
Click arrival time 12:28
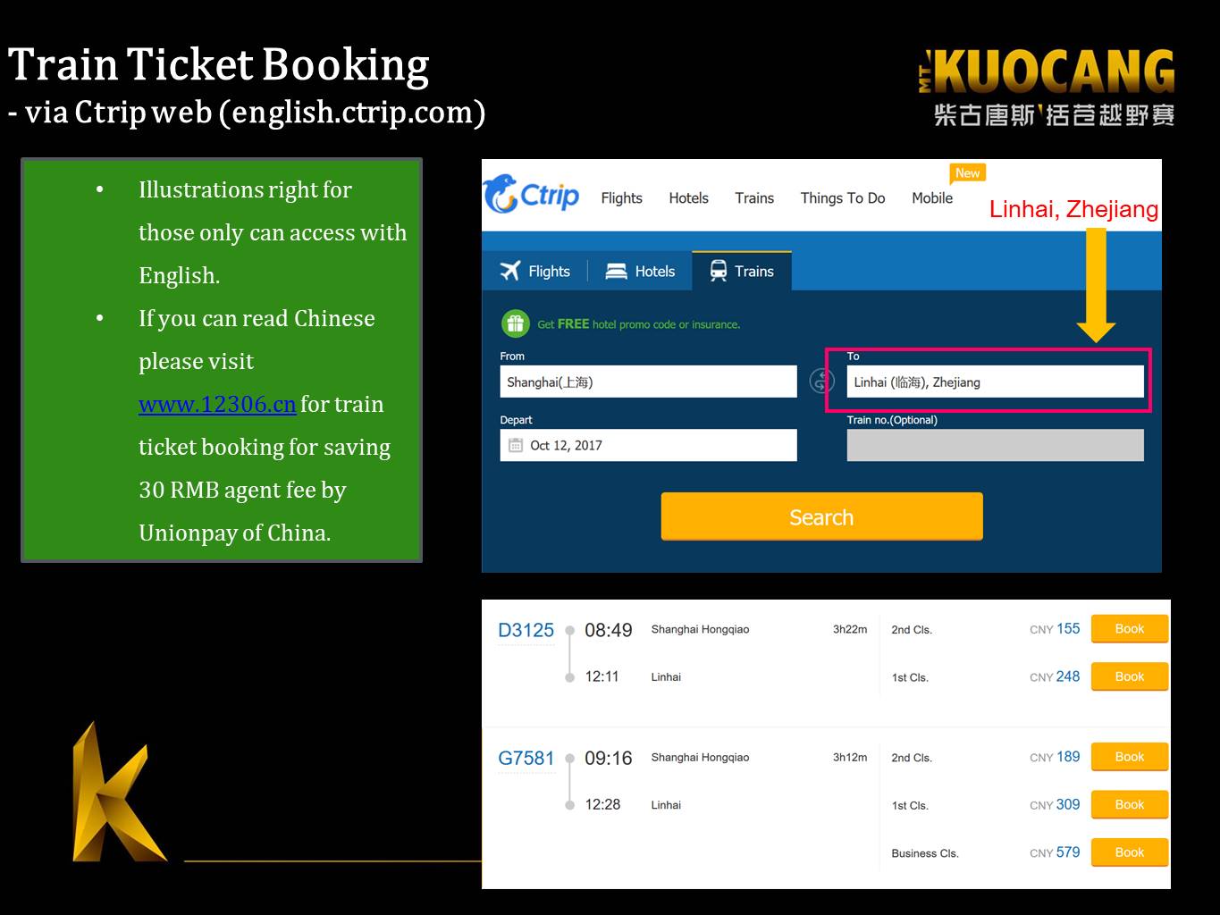click(x=602, y=804)
